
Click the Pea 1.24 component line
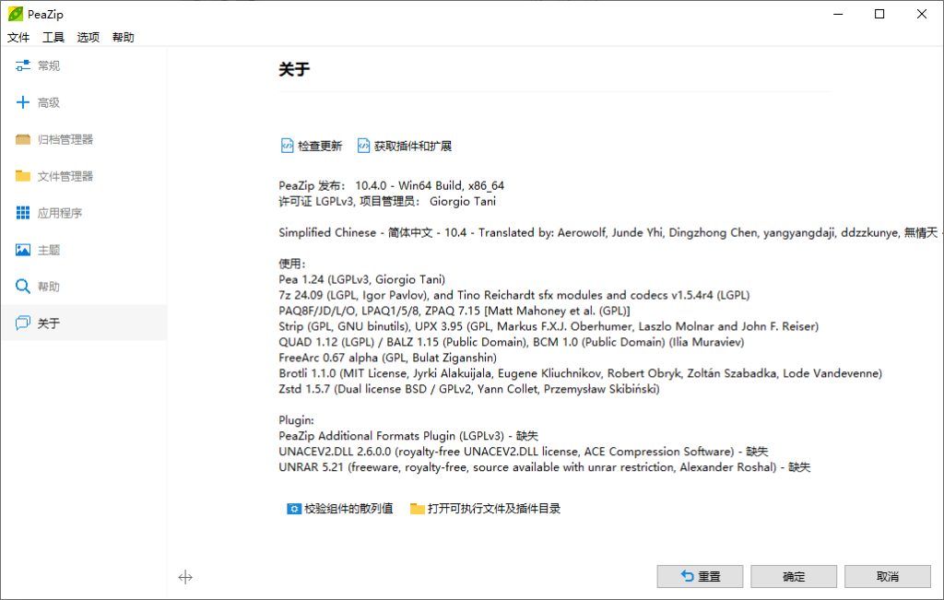coord(361,279)
